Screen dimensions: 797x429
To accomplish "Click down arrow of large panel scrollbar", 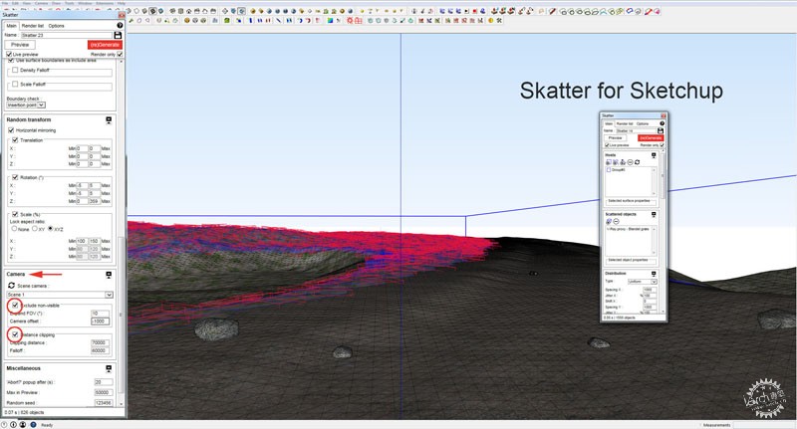I will [x=121, y=403].
